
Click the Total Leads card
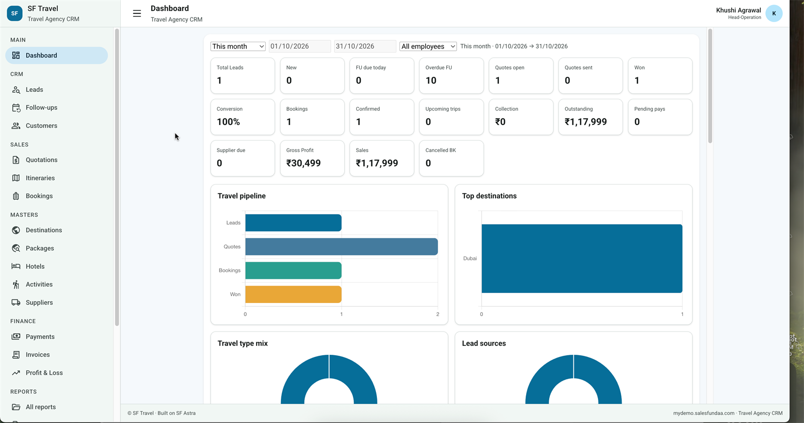point(243,76)
